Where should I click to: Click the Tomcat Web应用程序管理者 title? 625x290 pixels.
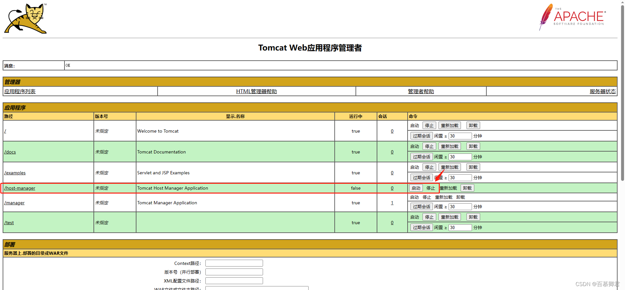[310, 48]
